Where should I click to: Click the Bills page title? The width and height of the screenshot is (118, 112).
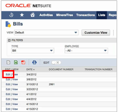[18, 24]
